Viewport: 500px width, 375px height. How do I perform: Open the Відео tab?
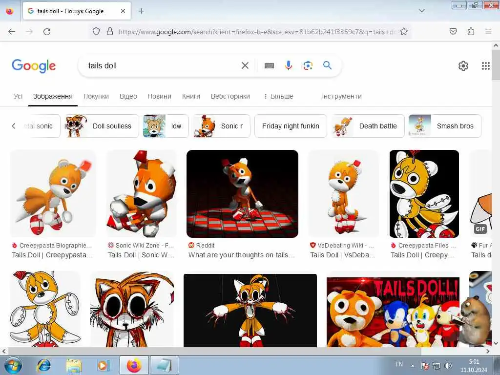coord(128,96)
